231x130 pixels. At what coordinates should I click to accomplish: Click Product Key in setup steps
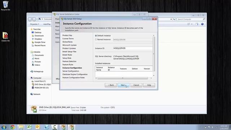67,35
